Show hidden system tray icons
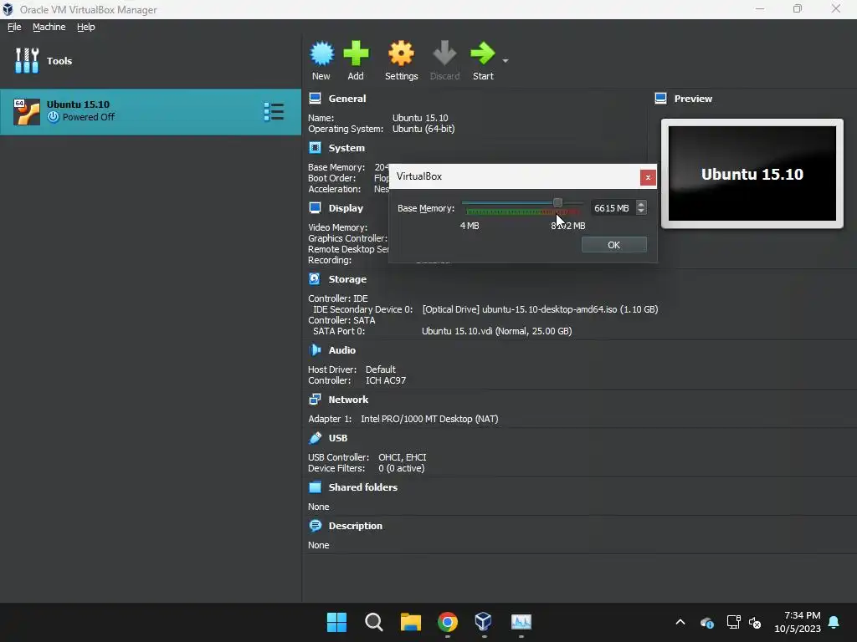 tap(680, 622)
